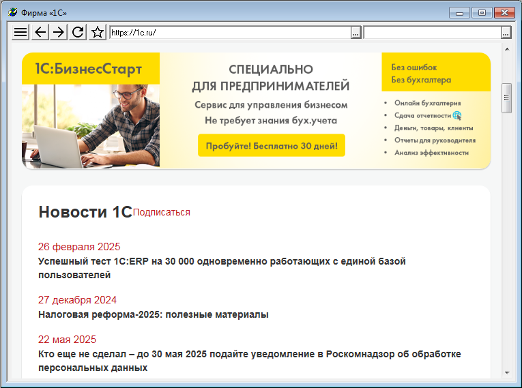Go back with the left arrow

click(40, 32)
